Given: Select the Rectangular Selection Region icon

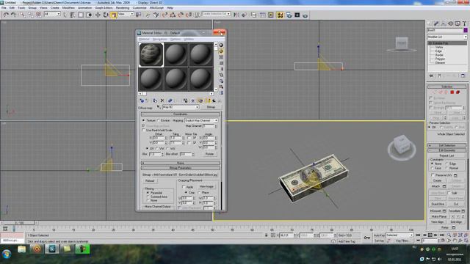Looking at the screenshot, I should click(x=81, y=15).
